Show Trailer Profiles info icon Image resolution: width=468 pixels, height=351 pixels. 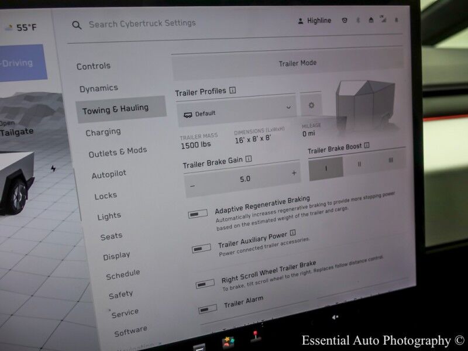[232, 91]
